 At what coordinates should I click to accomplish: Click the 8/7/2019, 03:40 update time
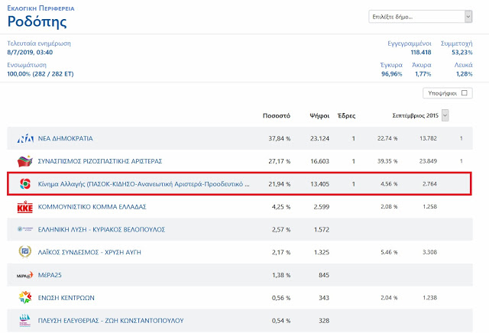click(30, 53)
